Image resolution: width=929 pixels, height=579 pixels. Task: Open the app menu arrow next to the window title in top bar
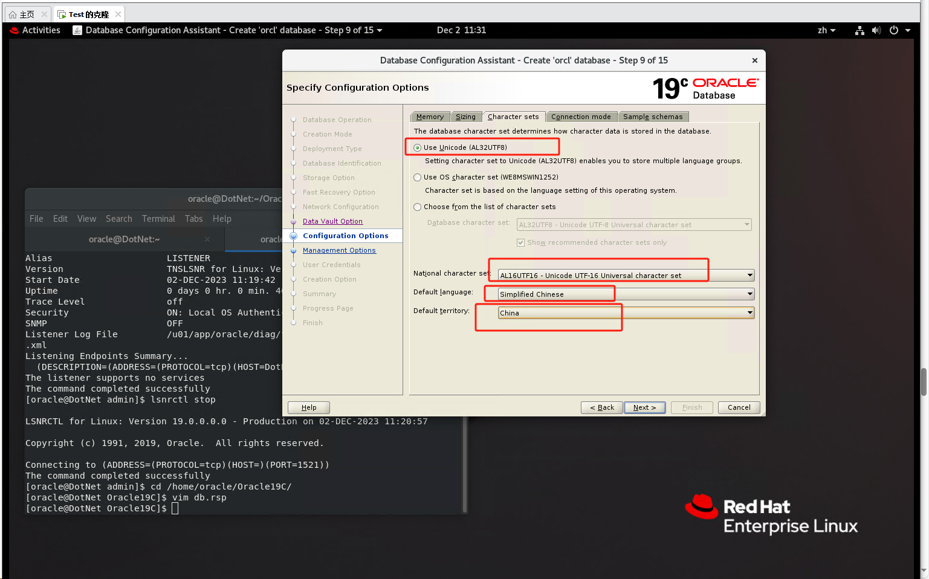380,30
